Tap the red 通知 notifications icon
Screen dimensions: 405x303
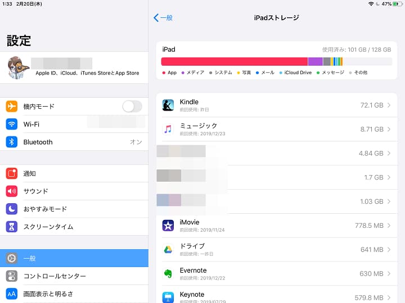click(12, 173)
